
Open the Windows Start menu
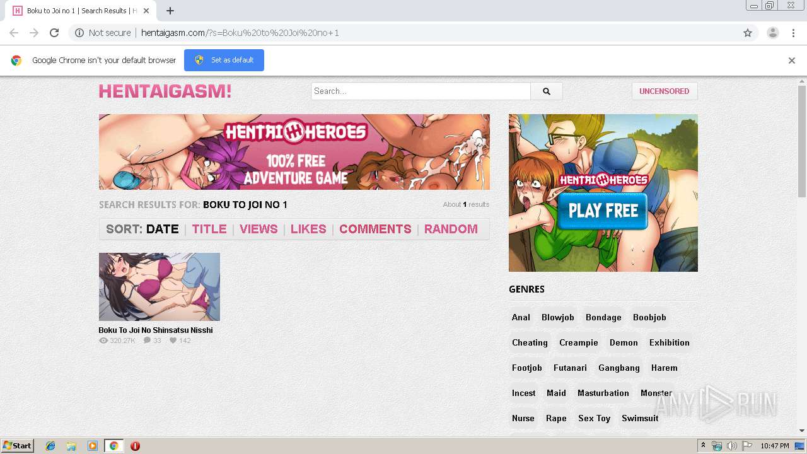[18, 446]
